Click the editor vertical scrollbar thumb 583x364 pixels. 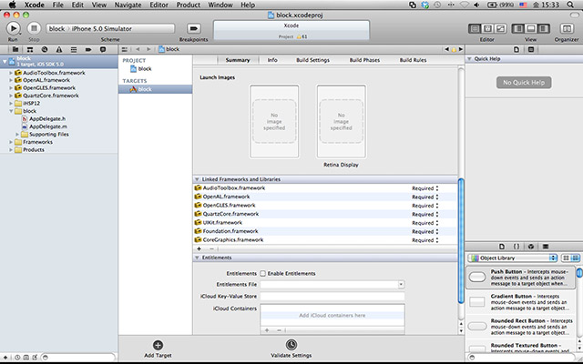(x=461, y=240)
